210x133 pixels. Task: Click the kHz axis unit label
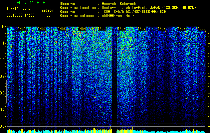click(3, 27)
